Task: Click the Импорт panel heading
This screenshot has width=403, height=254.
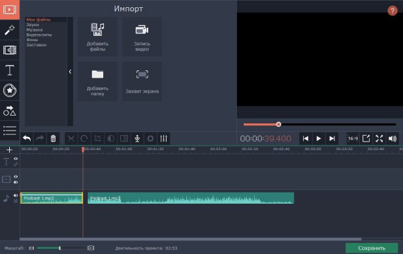Action: point(129,8)
